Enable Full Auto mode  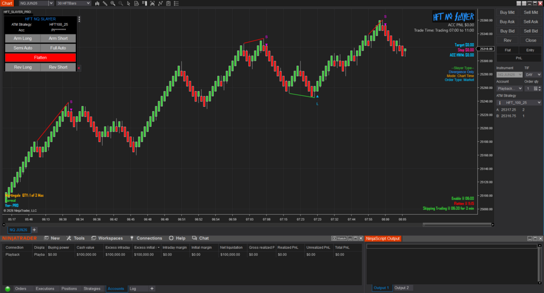pyautogui.click(x=58, y=48)
